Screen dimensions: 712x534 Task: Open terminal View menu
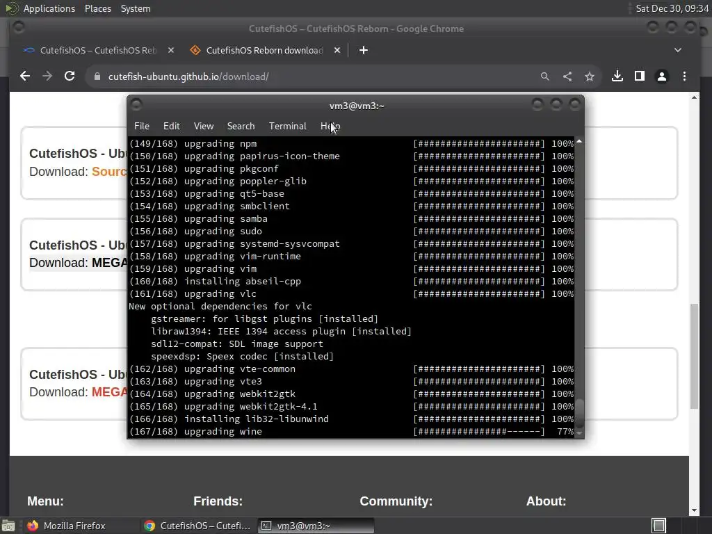point(204,127)
